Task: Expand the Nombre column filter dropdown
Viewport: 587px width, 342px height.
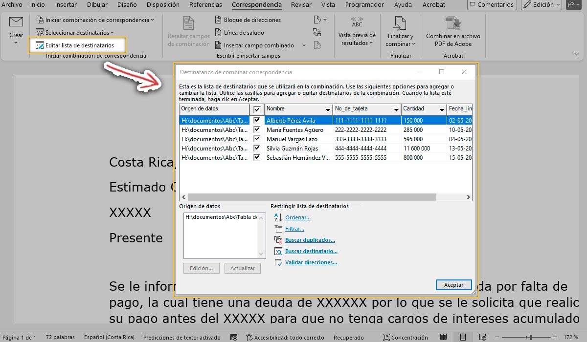Action: tap(328, 109)
